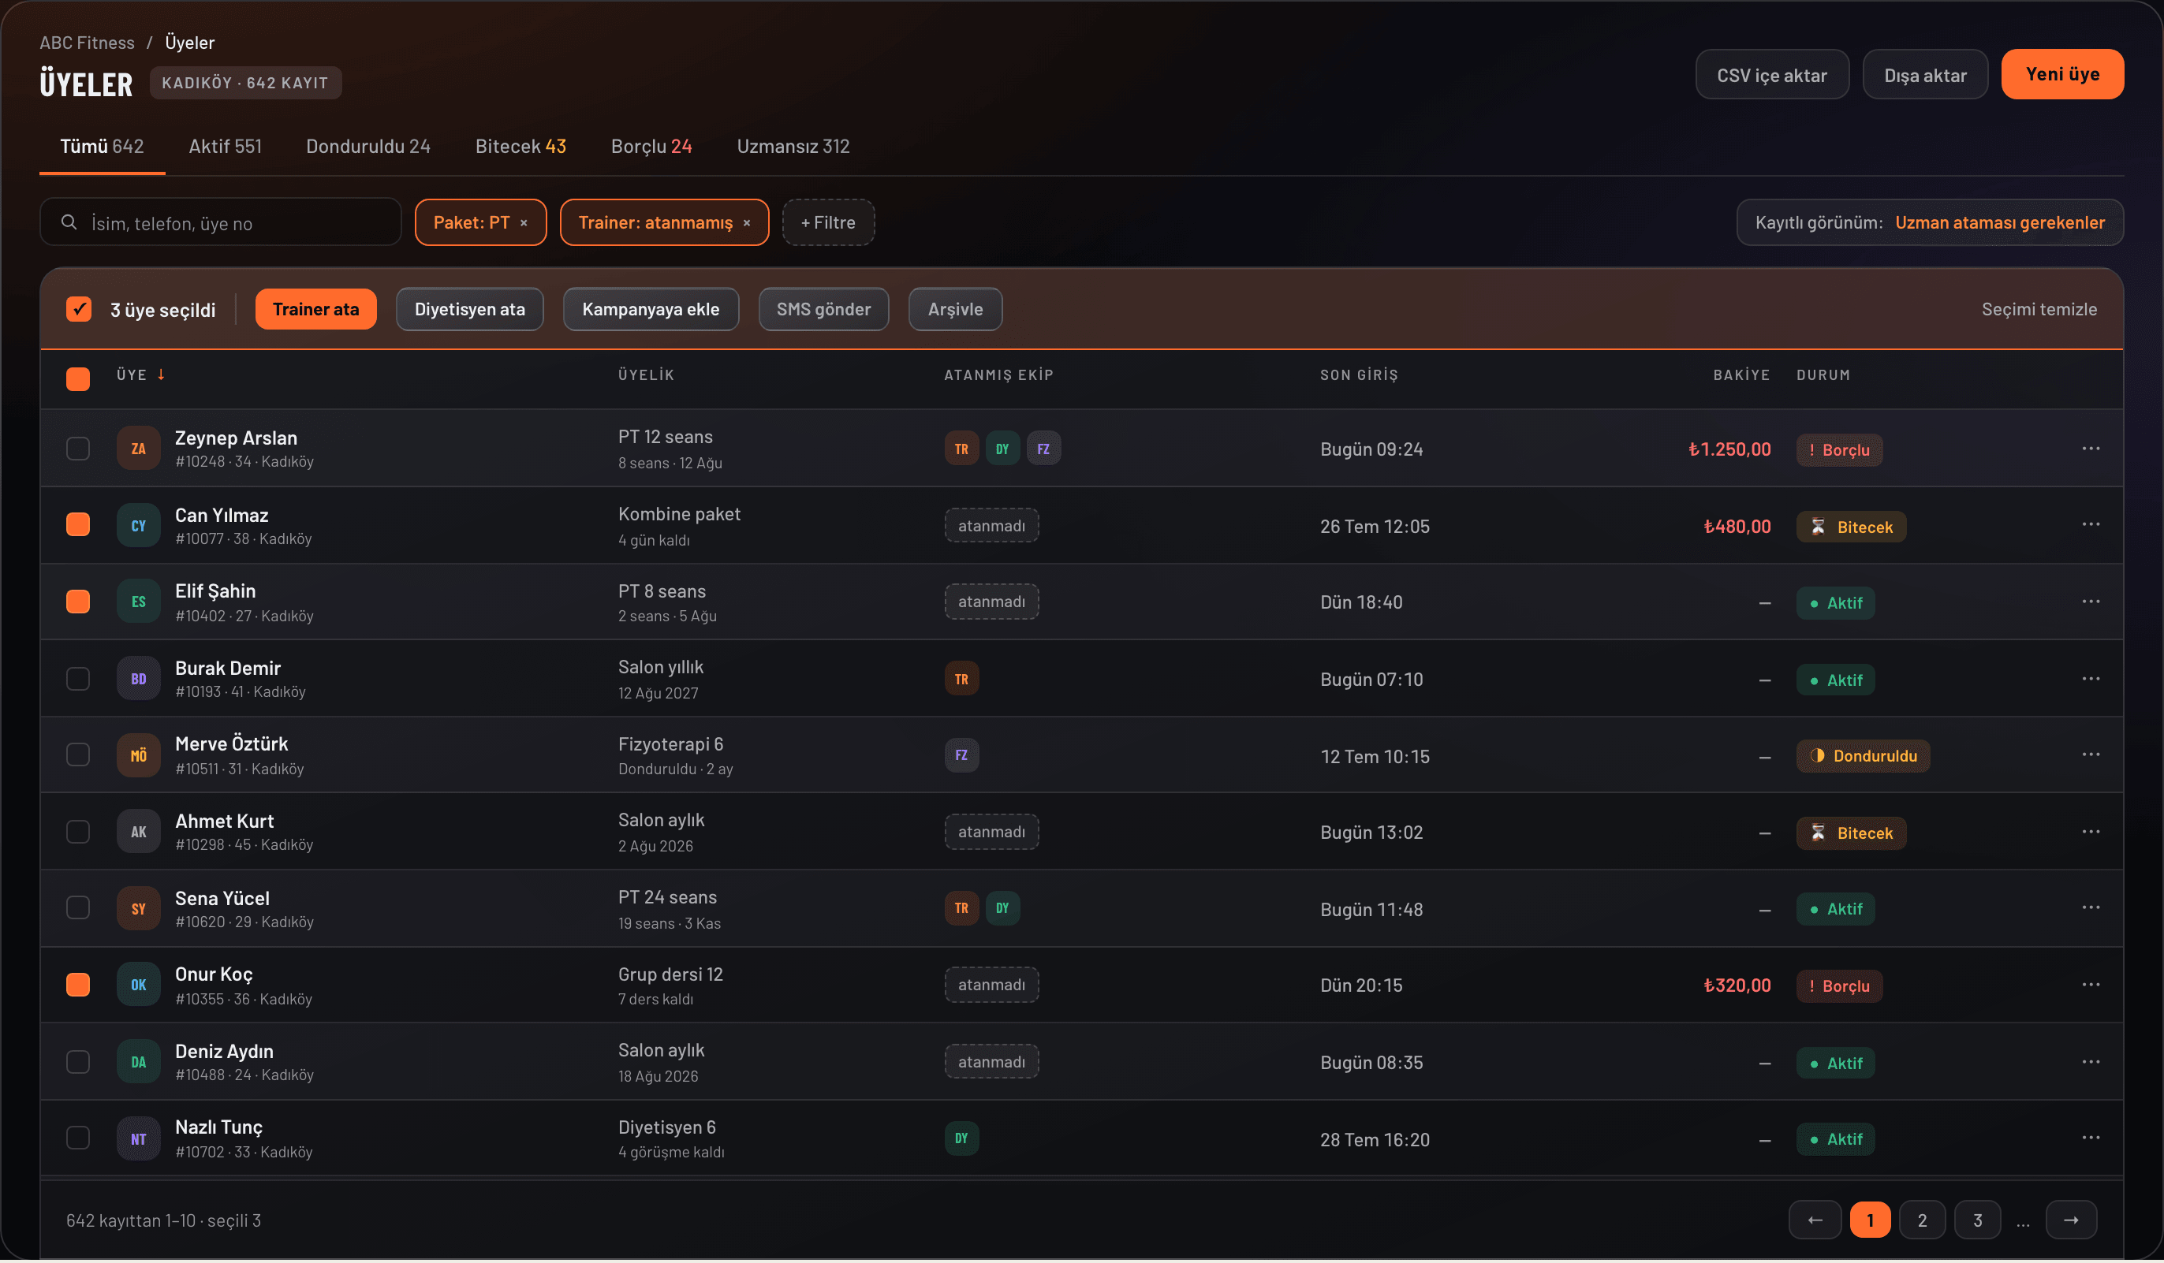Click the sort arrow on ÜYE column

coord(161,375)
